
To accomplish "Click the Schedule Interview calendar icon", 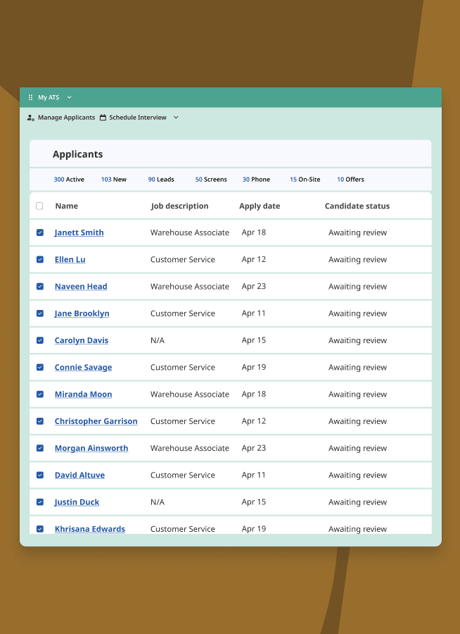I will 103,118.
